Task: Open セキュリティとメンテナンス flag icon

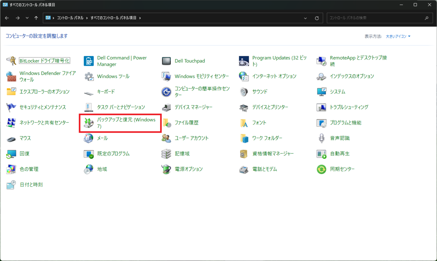Action: point(11,107)
